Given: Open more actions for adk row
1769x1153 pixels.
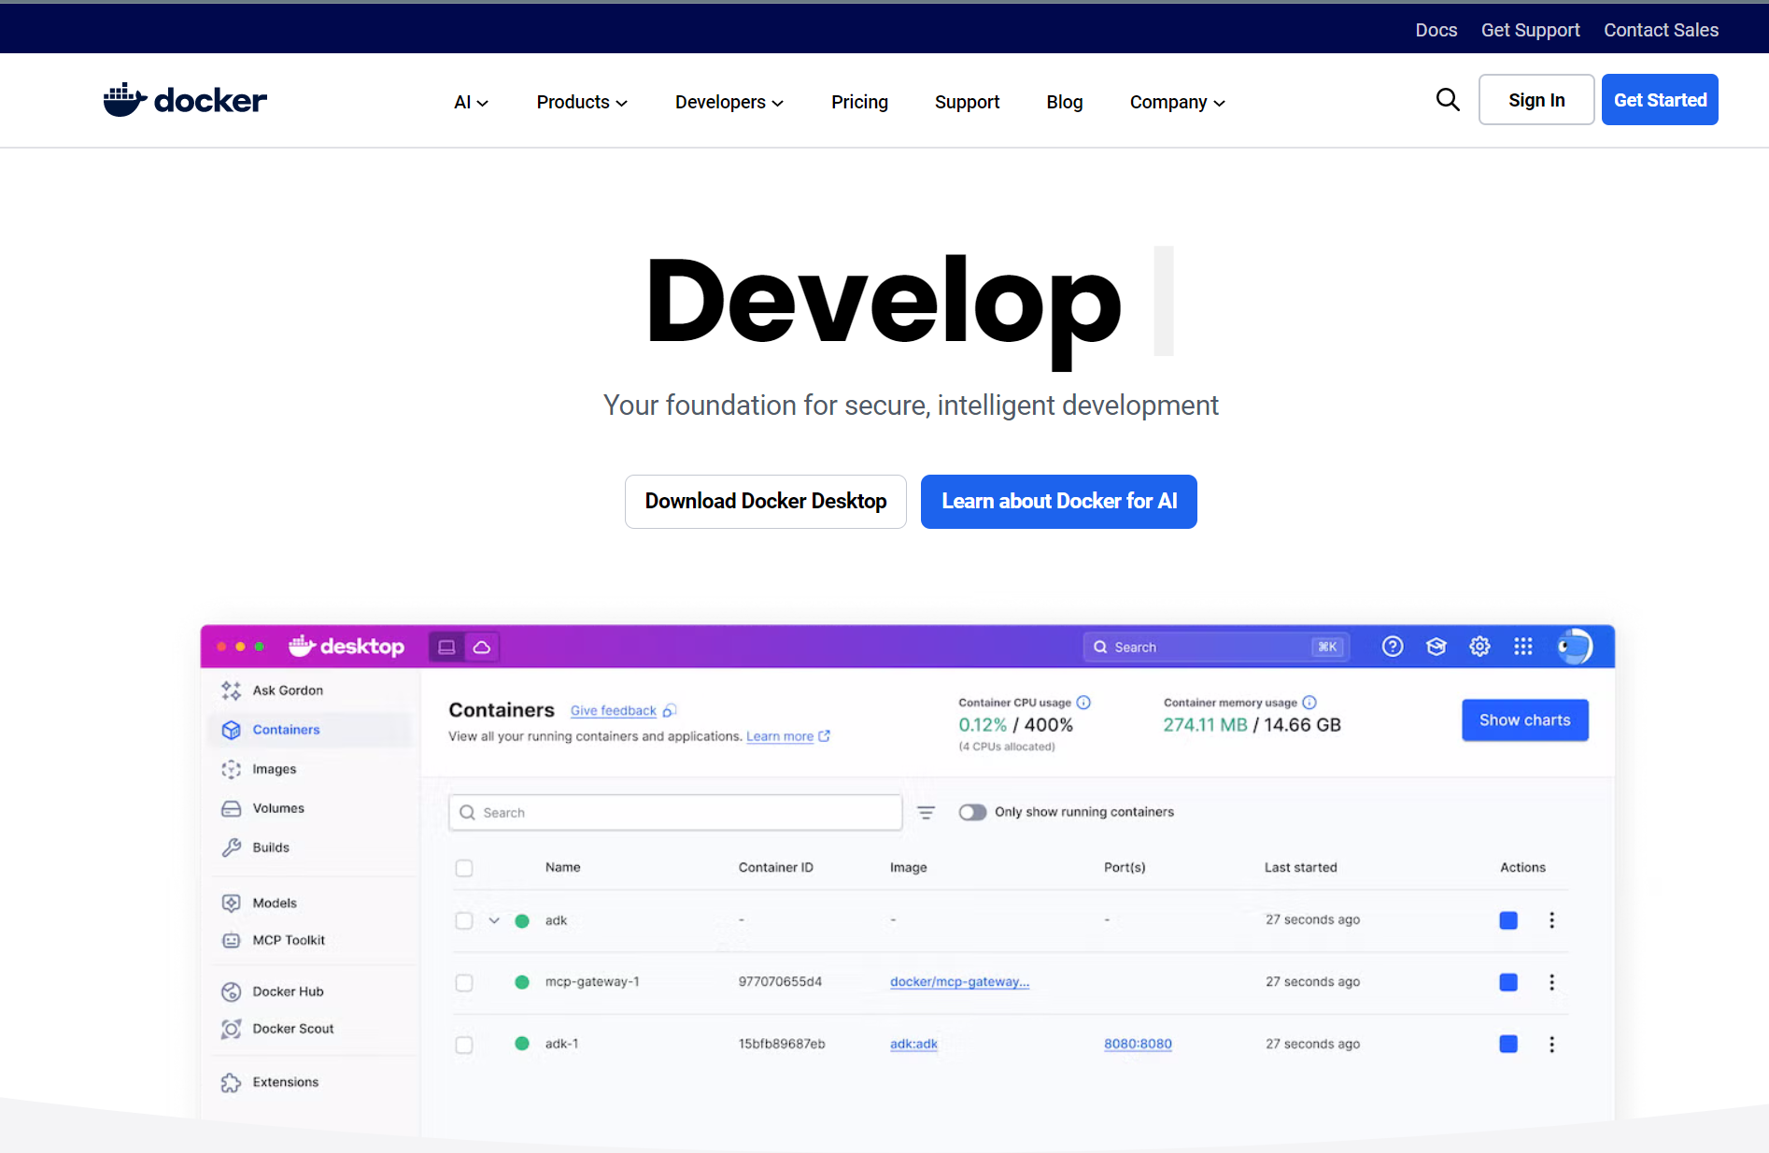Looking at the screenshot, I should (1551, 920).
